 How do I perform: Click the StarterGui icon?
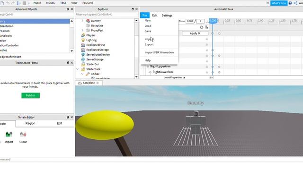[83, 64]
